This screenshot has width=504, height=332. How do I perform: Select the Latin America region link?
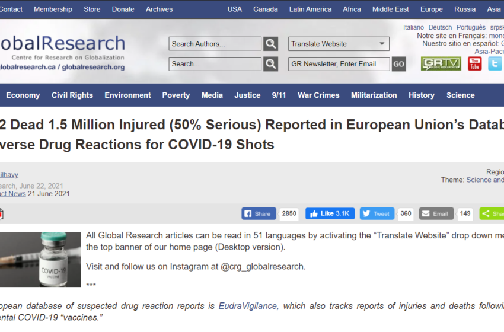pyautogui.click(x=310, y=9)
